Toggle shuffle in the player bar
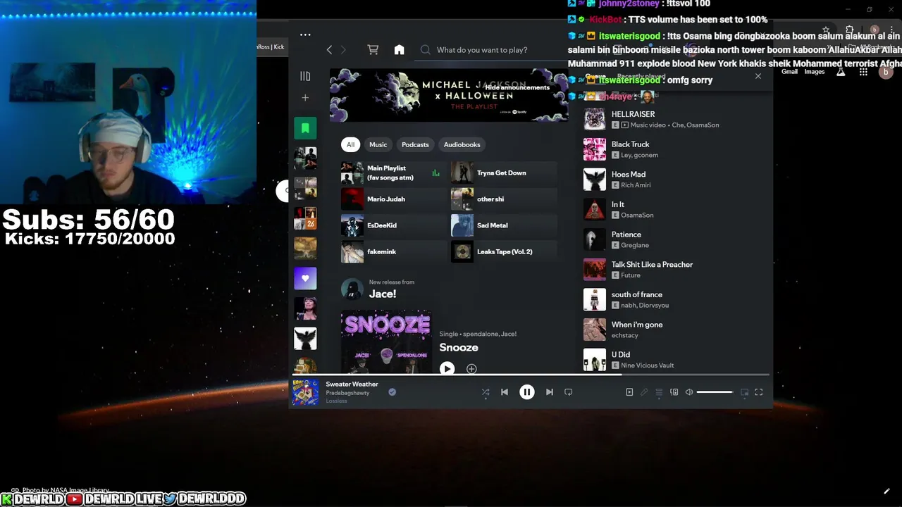This screenshot has width=902, height=507. [486, 392]
